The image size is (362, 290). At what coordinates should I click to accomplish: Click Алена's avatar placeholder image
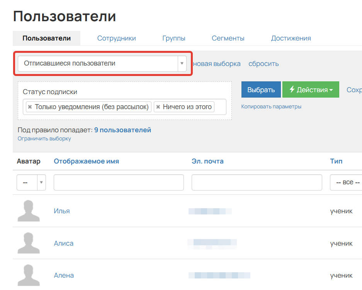pyautogui.click(x=29, y=275)
